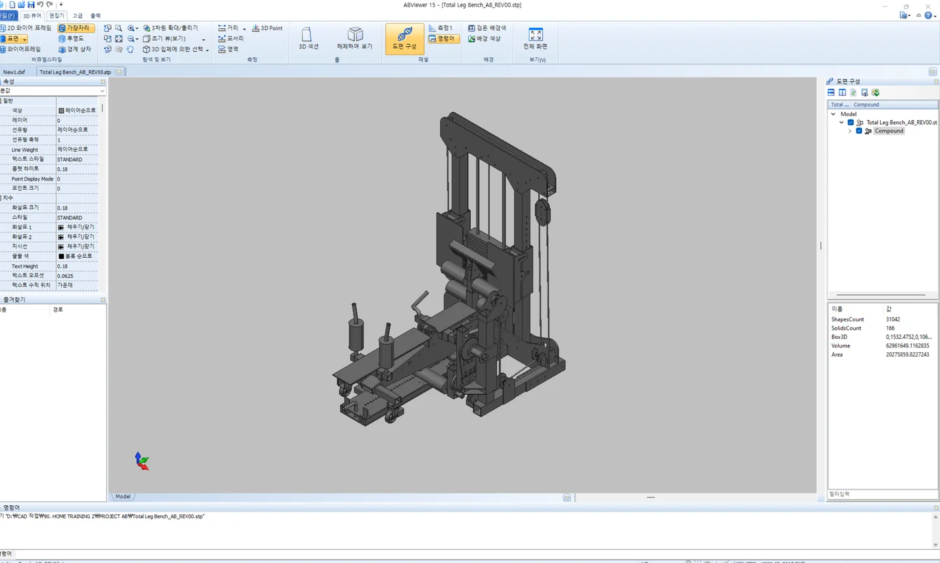This screenshot has width=940, height=563.
Task: Expand the Compound tree node
Action: (x=850, y=131)
